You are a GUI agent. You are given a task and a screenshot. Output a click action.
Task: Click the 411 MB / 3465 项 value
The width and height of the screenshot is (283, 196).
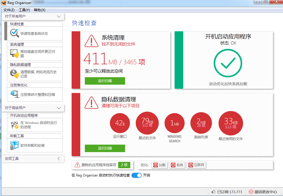pyautogui.click(x=114, y=59)
